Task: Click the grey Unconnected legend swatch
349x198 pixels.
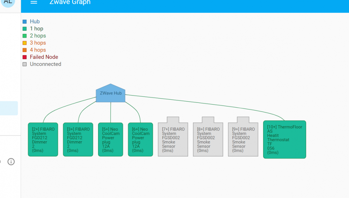Action: tap(24, 64)
